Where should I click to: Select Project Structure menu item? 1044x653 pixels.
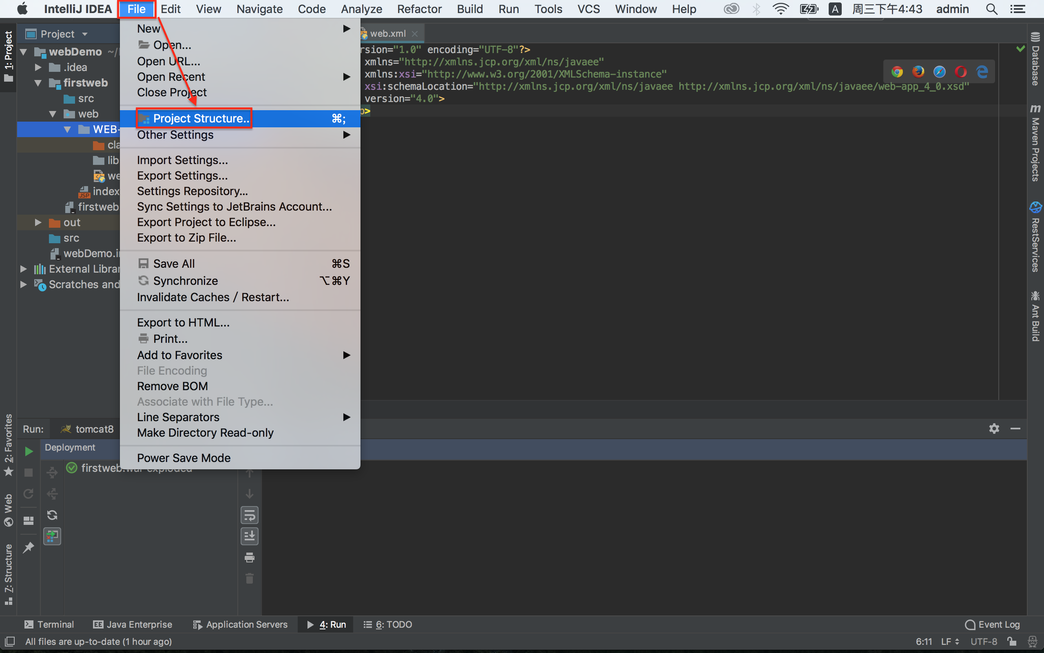click(201, 118)
